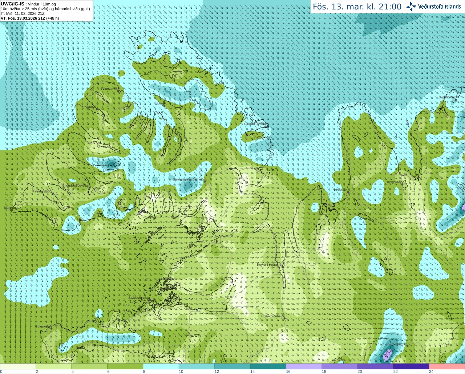Click the Holtavörðuheiði station marker
The width and height of the screenshot is (465, 374).
[284, 318]
